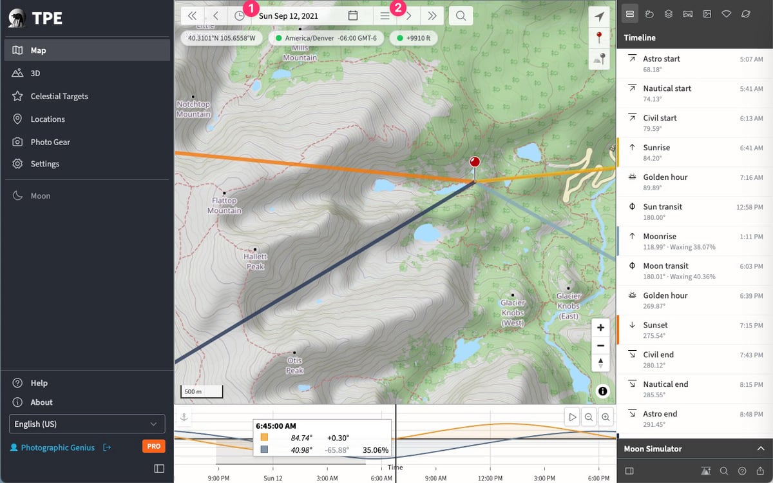
Task: Toggle the +9910 ft elevation pill
Action: click(414, 38)
